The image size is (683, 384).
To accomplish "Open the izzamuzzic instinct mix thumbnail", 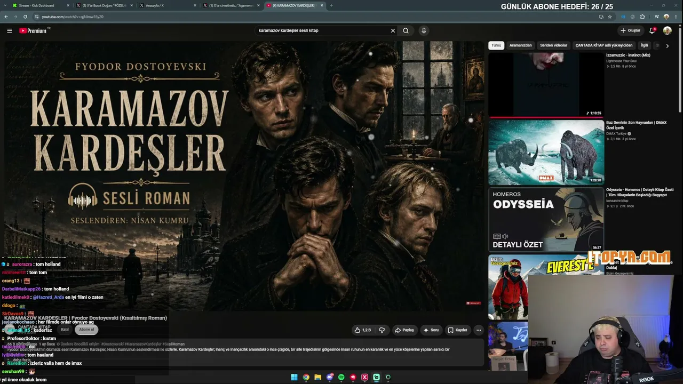I will [x=546, y=85].
